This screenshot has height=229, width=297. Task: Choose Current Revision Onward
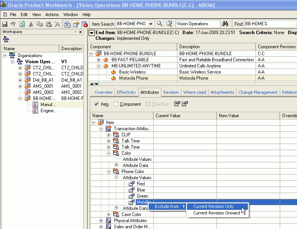pyautogui.click(x=217, y=213)
